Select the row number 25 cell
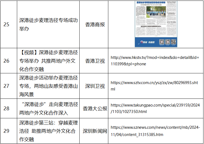 click(x=6, y=25)
